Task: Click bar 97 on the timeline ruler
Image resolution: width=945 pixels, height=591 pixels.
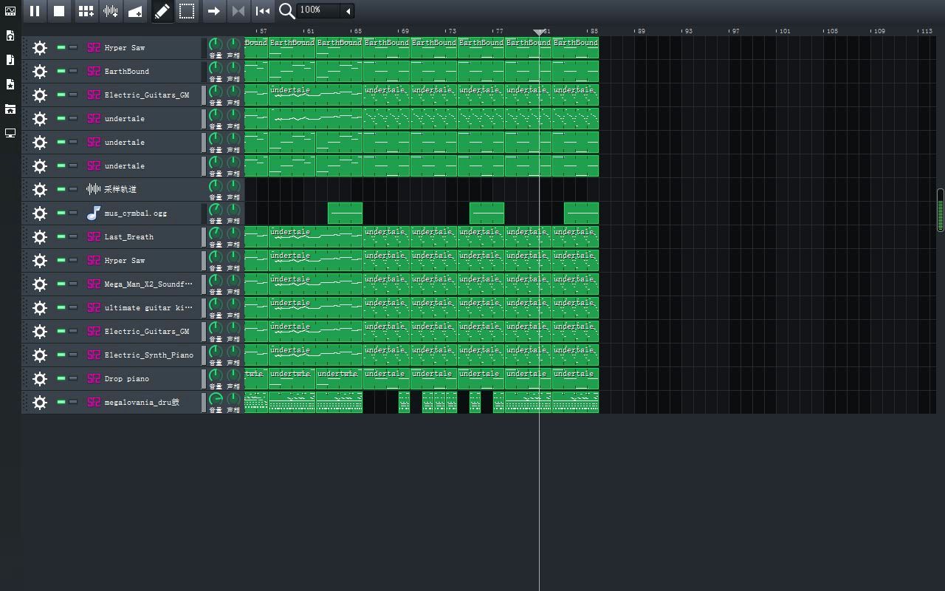Action: tap(735, 31)
